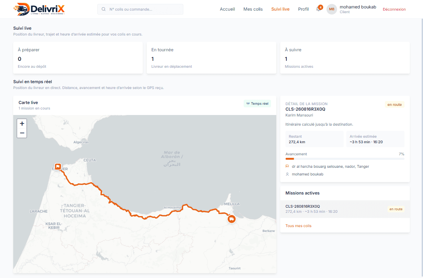Click the en route badge in Missions actives
This screenshot has width=423, height=278.
pyautogui.click(x=396, y=209)
